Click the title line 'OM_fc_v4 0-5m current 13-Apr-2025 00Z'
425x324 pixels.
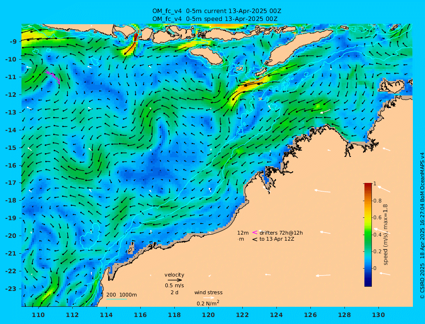[x=217, y=11]
